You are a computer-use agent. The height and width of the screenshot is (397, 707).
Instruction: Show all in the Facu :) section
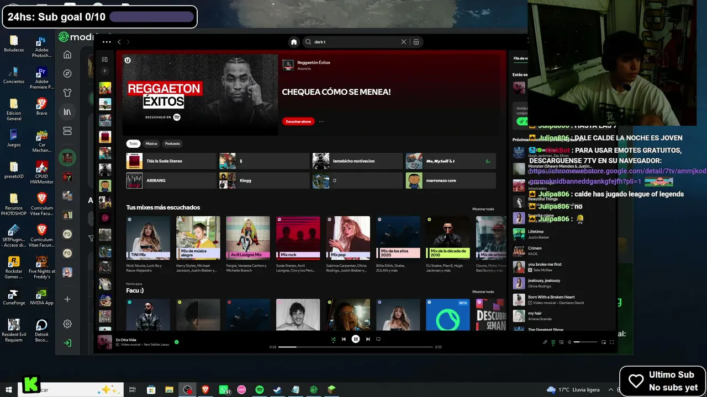pos(483,292)
